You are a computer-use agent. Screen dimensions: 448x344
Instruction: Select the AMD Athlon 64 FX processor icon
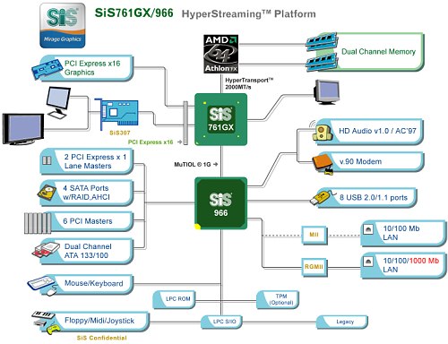click(221, 54)
